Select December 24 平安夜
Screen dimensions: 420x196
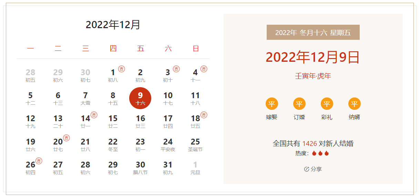(x=168, y=145)
